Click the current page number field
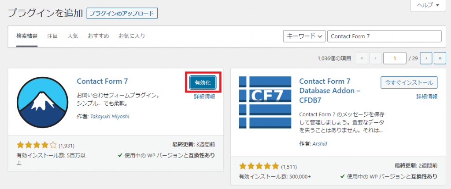Screen dimensions: 451x189 click(395, 58)
